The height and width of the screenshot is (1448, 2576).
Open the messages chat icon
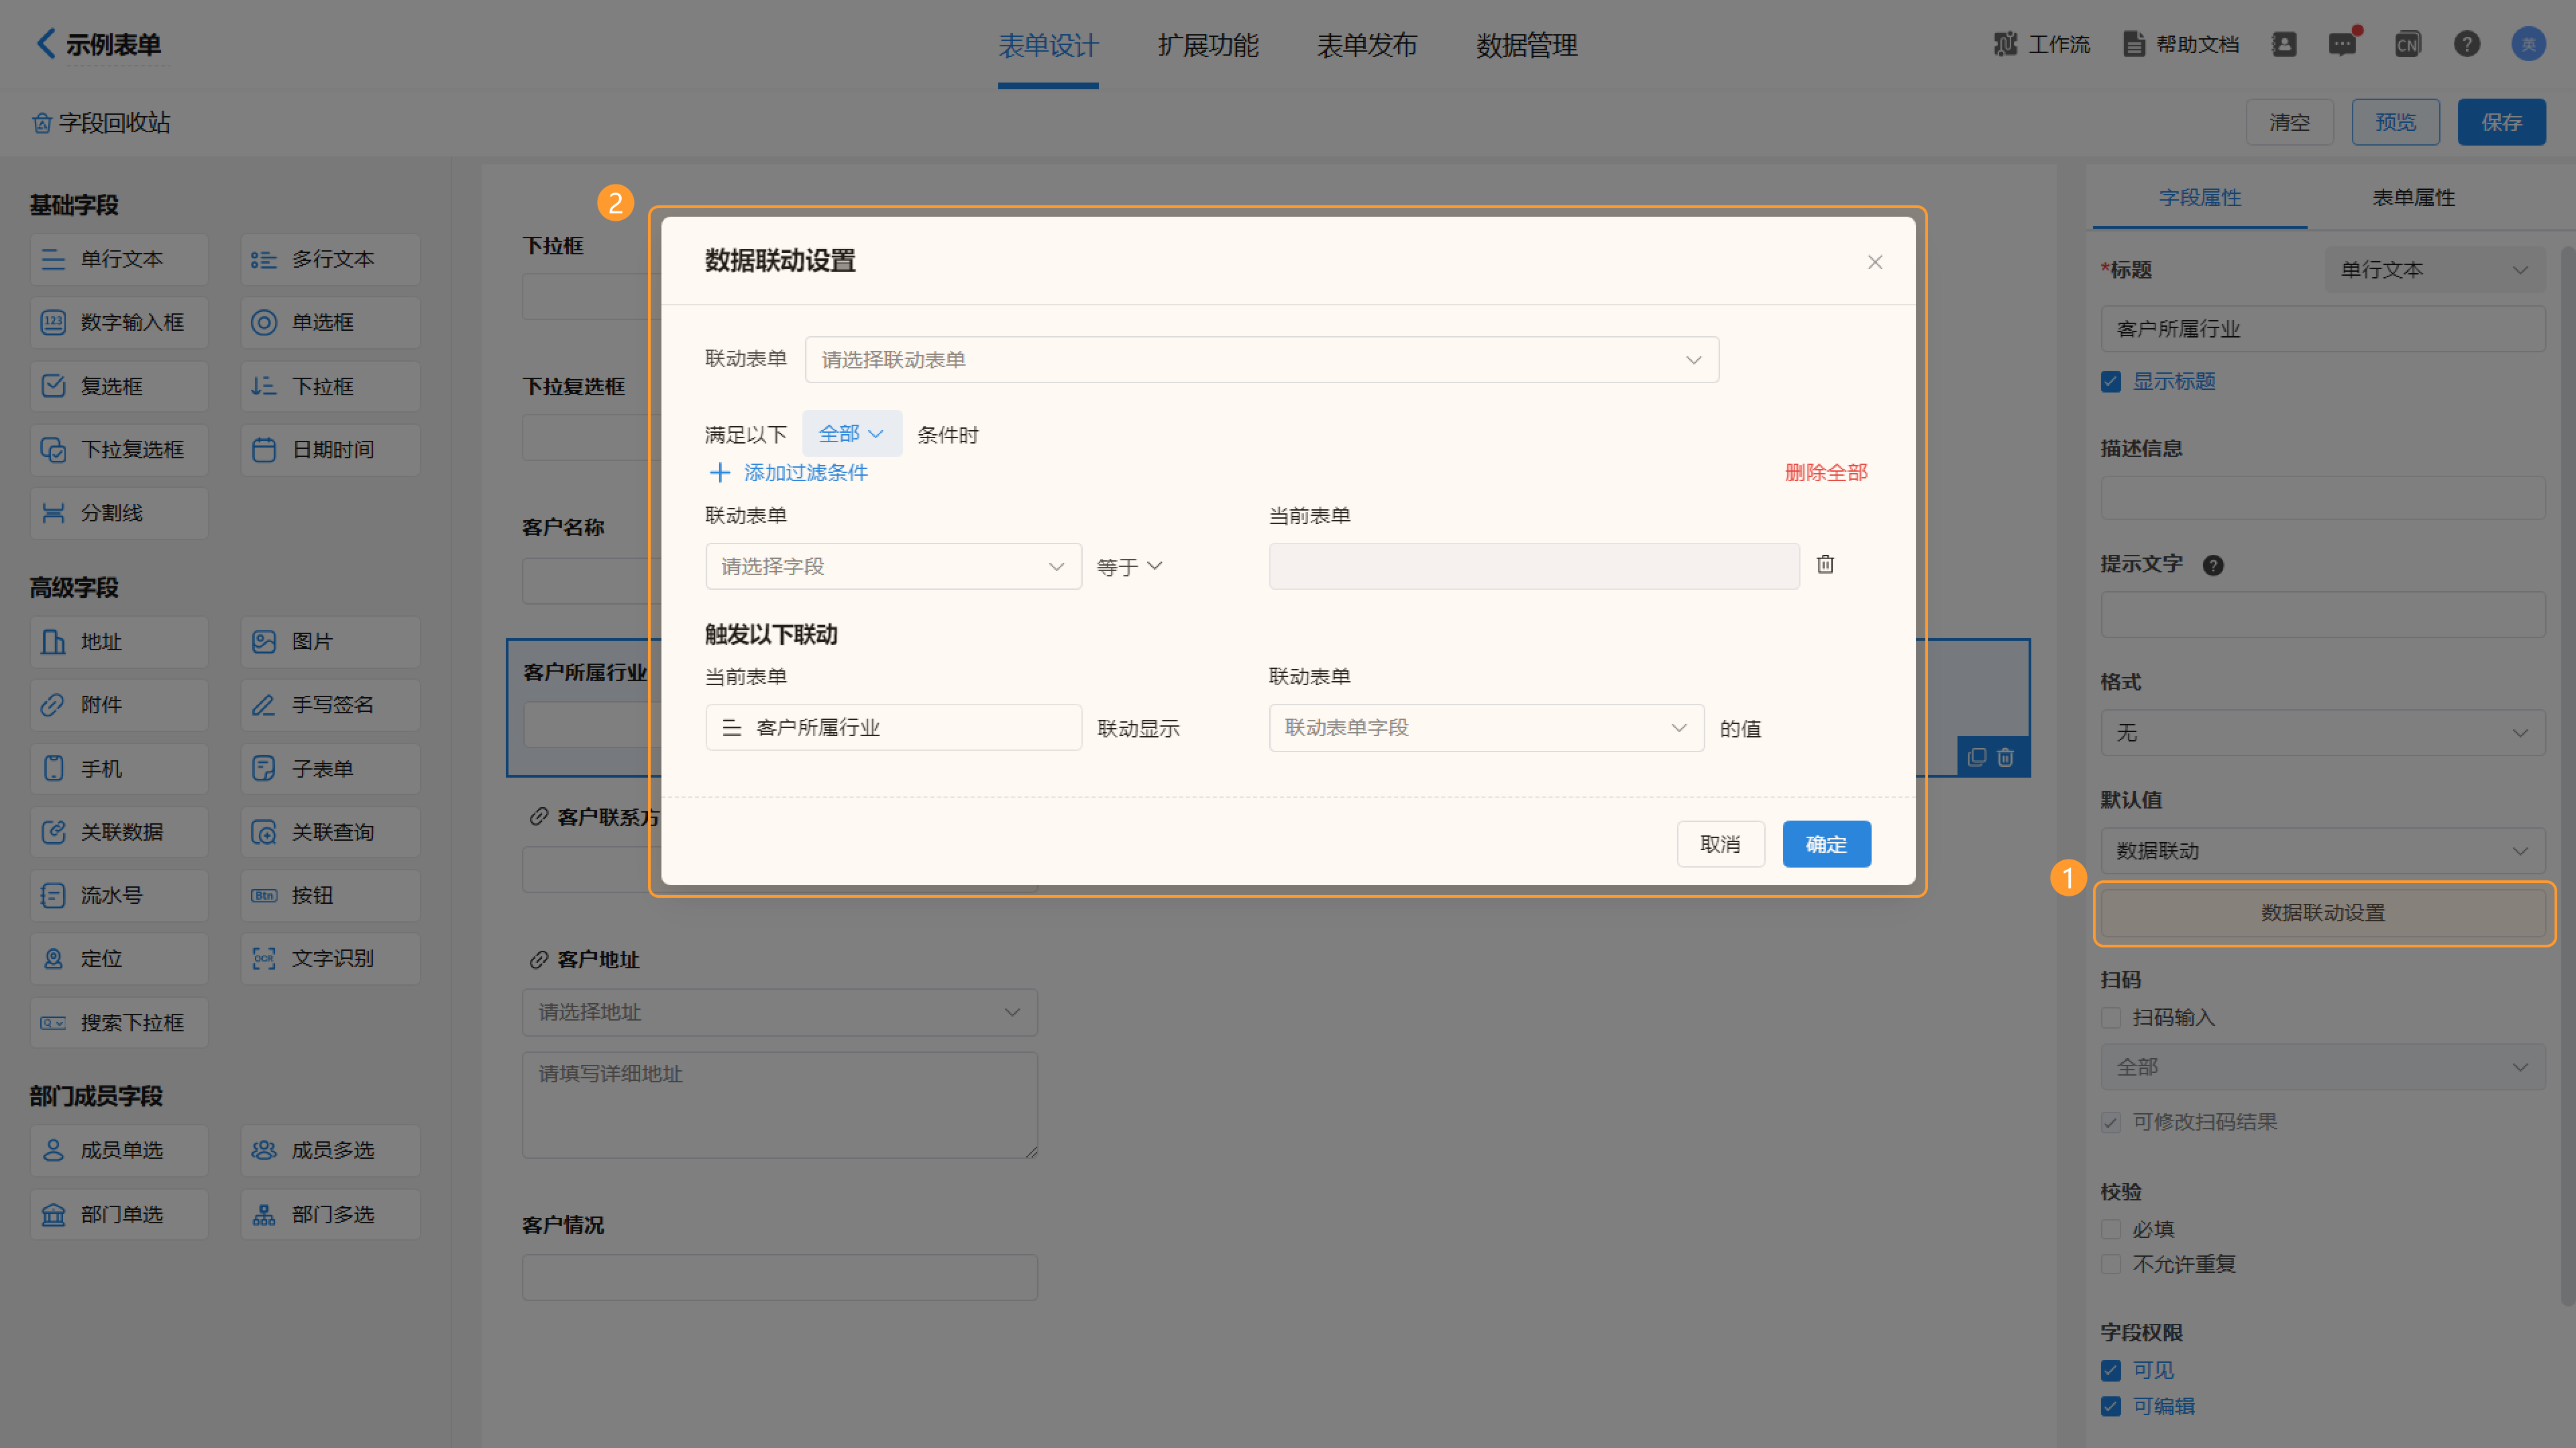pyautogui.click(x=2342, y=44)
